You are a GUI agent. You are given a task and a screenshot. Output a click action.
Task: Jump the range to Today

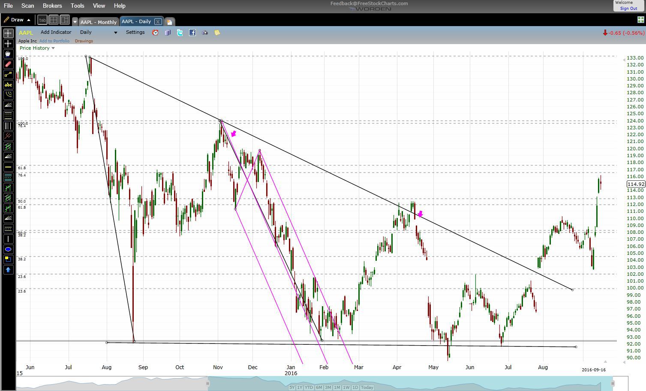click(367, 387)
